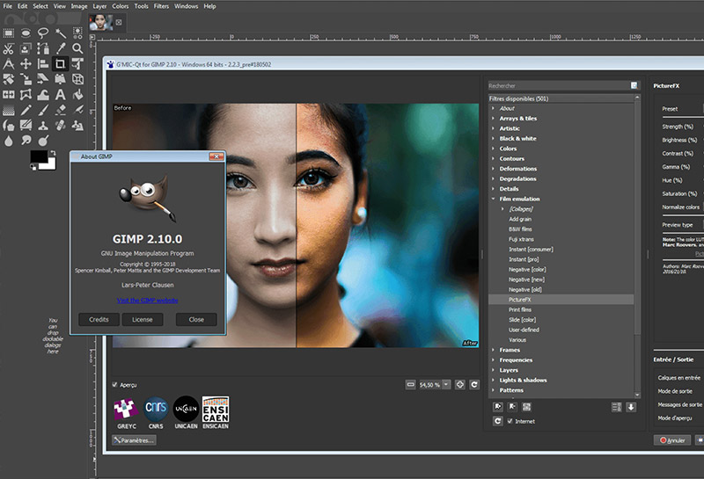Select the Flip tool

click(x=9, y=95)
